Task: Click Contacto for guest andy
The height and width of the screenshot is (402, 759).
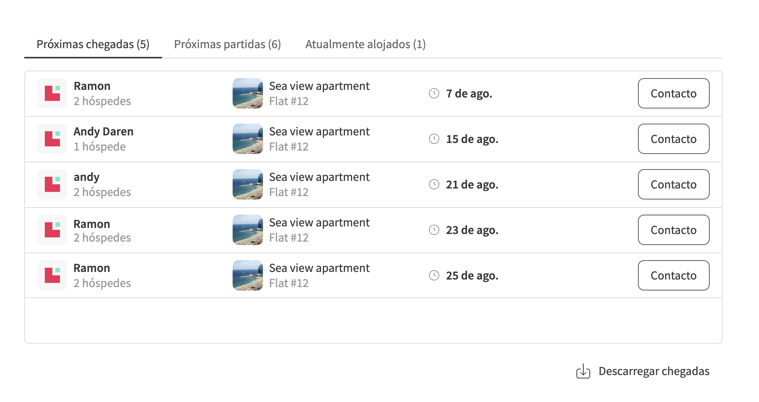Action: click(x=673, y=185)
